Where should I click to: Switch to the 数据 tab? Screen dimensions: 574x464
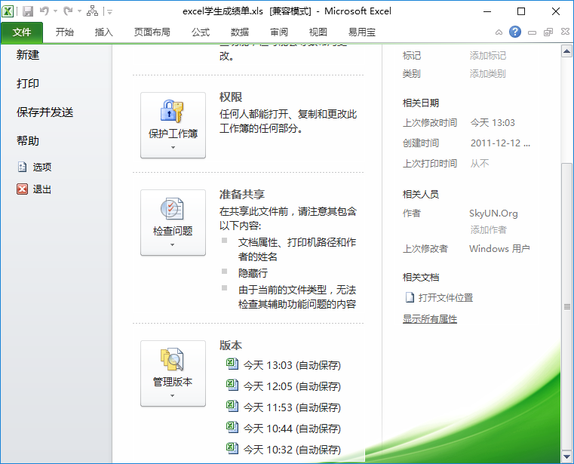click(240, 32)
